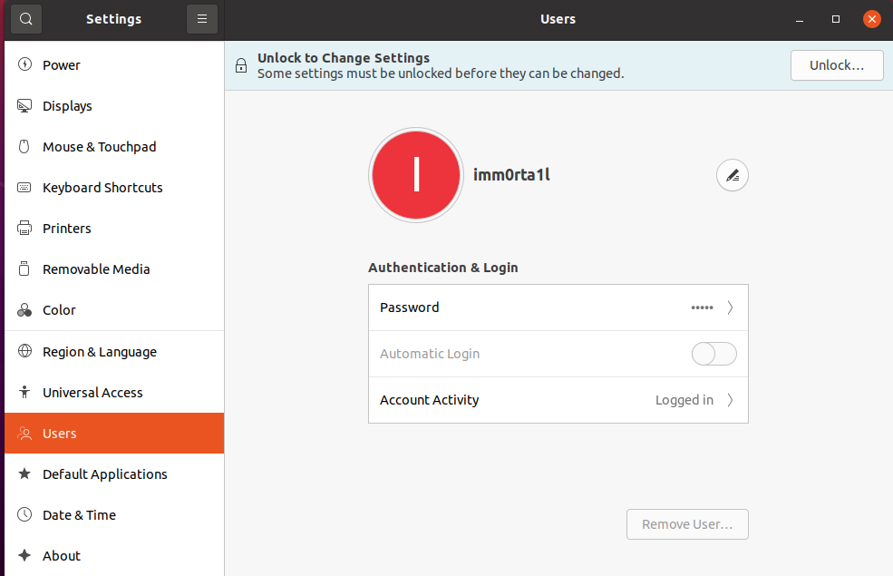Go to Region & Language panel
This screenshot has width=893, height=576.
point(99,352)
